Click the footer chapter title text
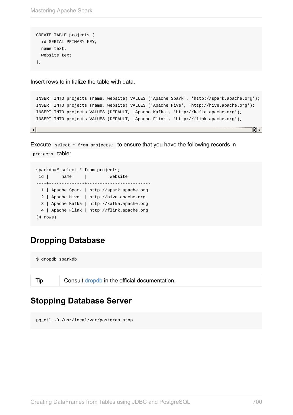Viewport: 293px width, 415px height. [110, 402]
